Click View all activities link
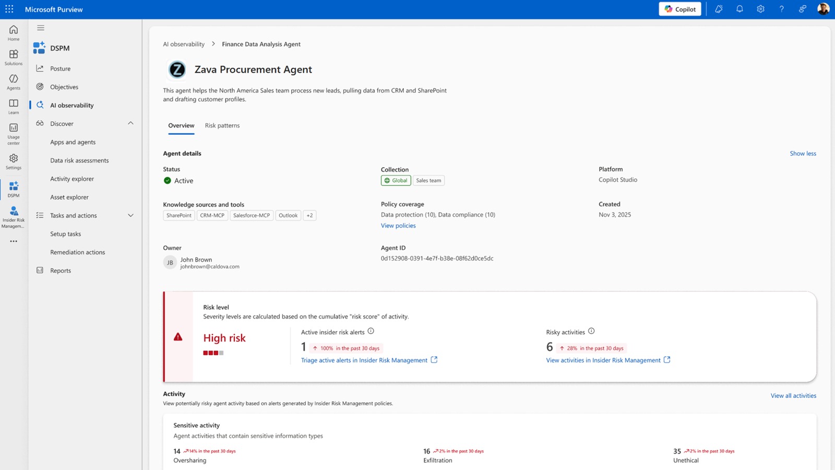Viewport: 835px width, 470px height. [793, 396]
